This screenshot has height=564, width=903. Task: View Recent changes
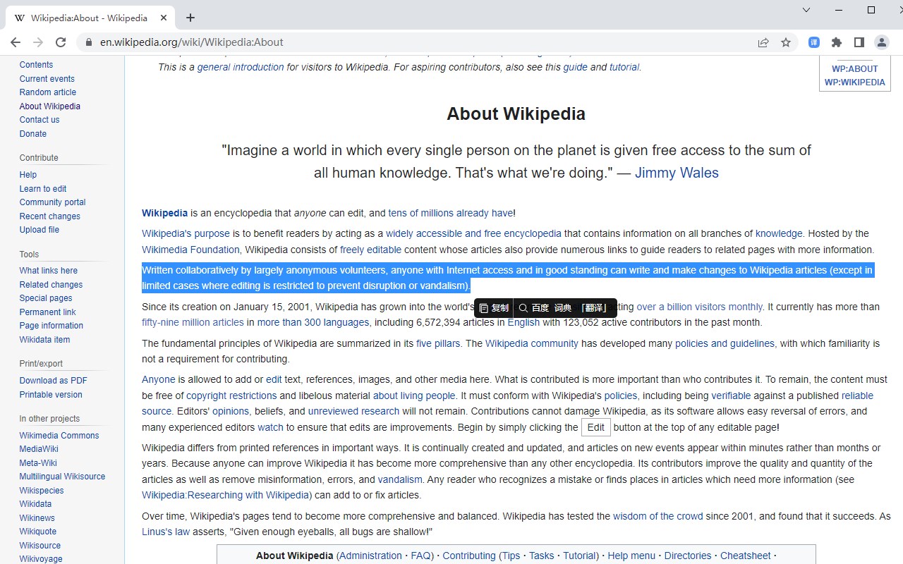click(50, 216)
